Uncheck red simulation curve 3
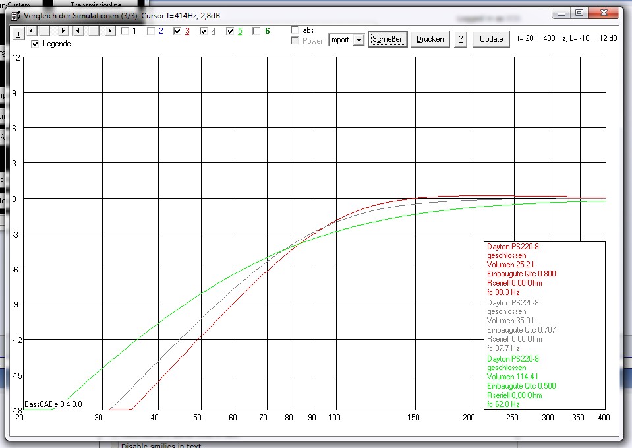The height and width of the screenshot is (448, 632). pyautogui.click(x=177, y=31)
